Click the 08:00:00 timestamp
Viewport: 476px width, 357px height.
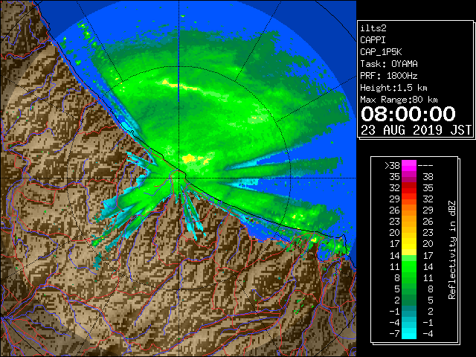(x=408, y=114)
